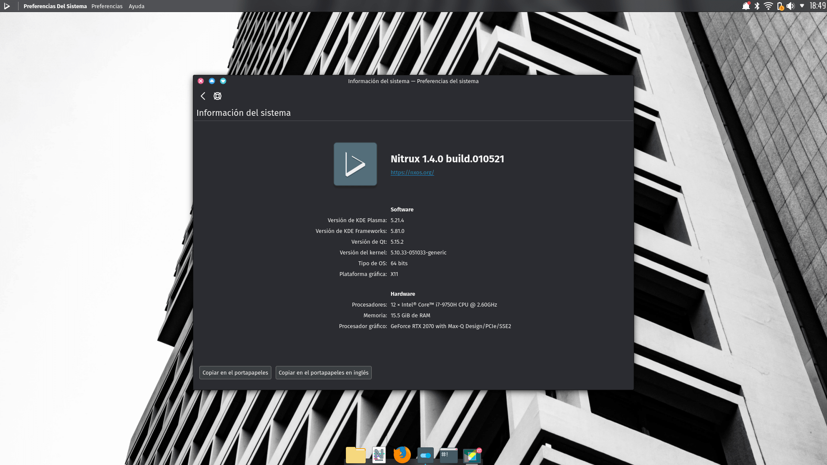827x465 pixels.
Task: Click the System Settings toggle dock icon
Action: (425, 455)
